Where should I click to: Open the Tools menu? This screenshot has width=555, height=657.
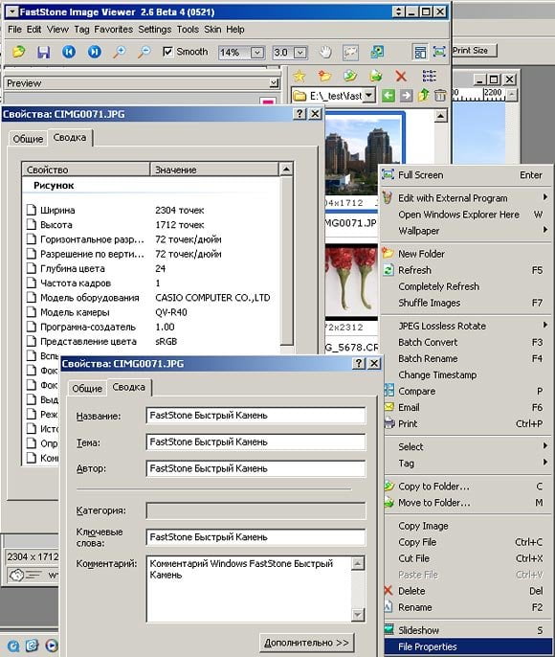click(188, 30)
